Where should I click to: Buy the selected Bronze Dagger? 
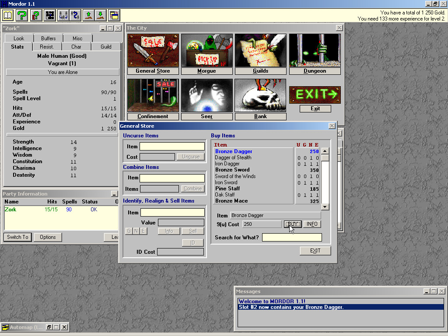tap(293, 224)
